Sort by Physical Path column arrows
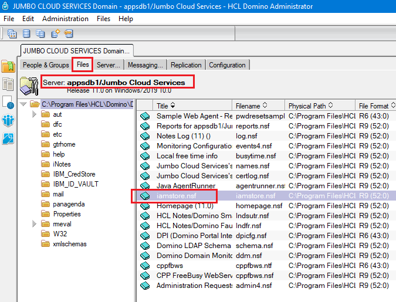Viewport: 396px width, 302px height. [331, 106]
